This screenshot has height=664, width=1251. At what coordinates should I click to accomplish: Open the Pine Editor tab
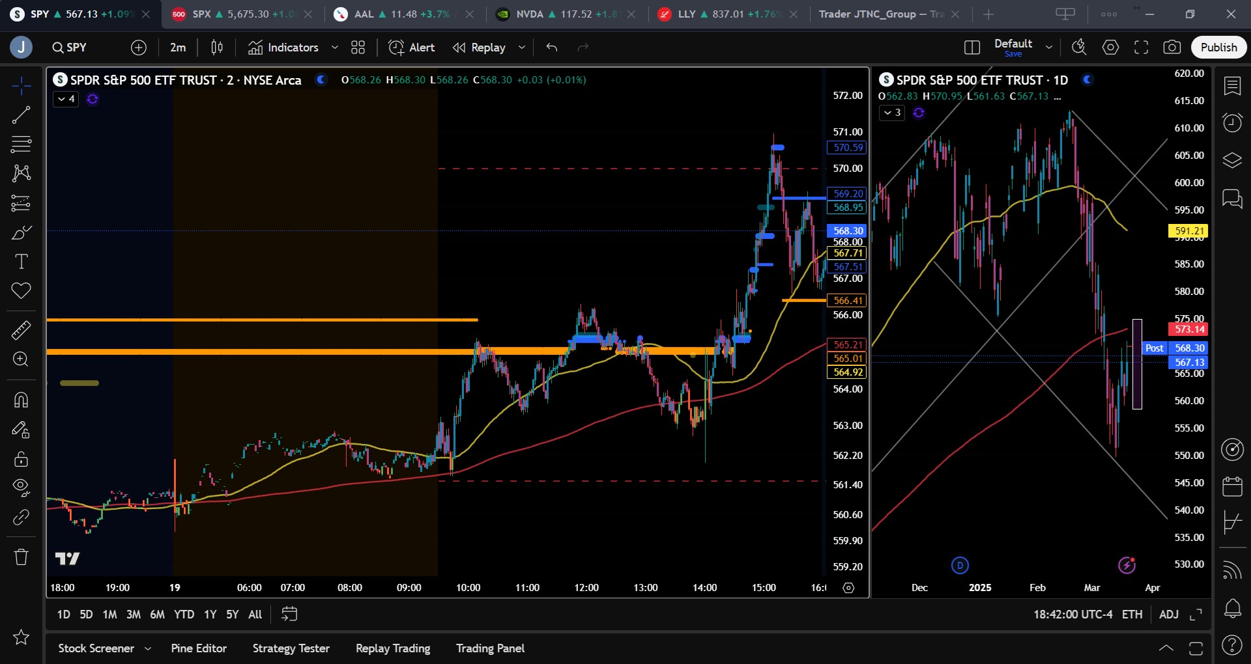tap(199, 648)
